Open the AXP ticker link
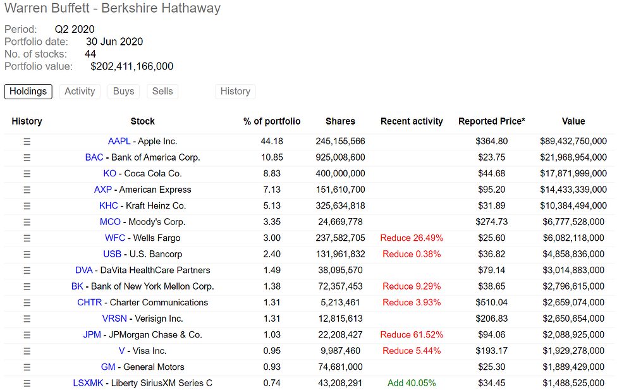617x390 pixels. 102,190
